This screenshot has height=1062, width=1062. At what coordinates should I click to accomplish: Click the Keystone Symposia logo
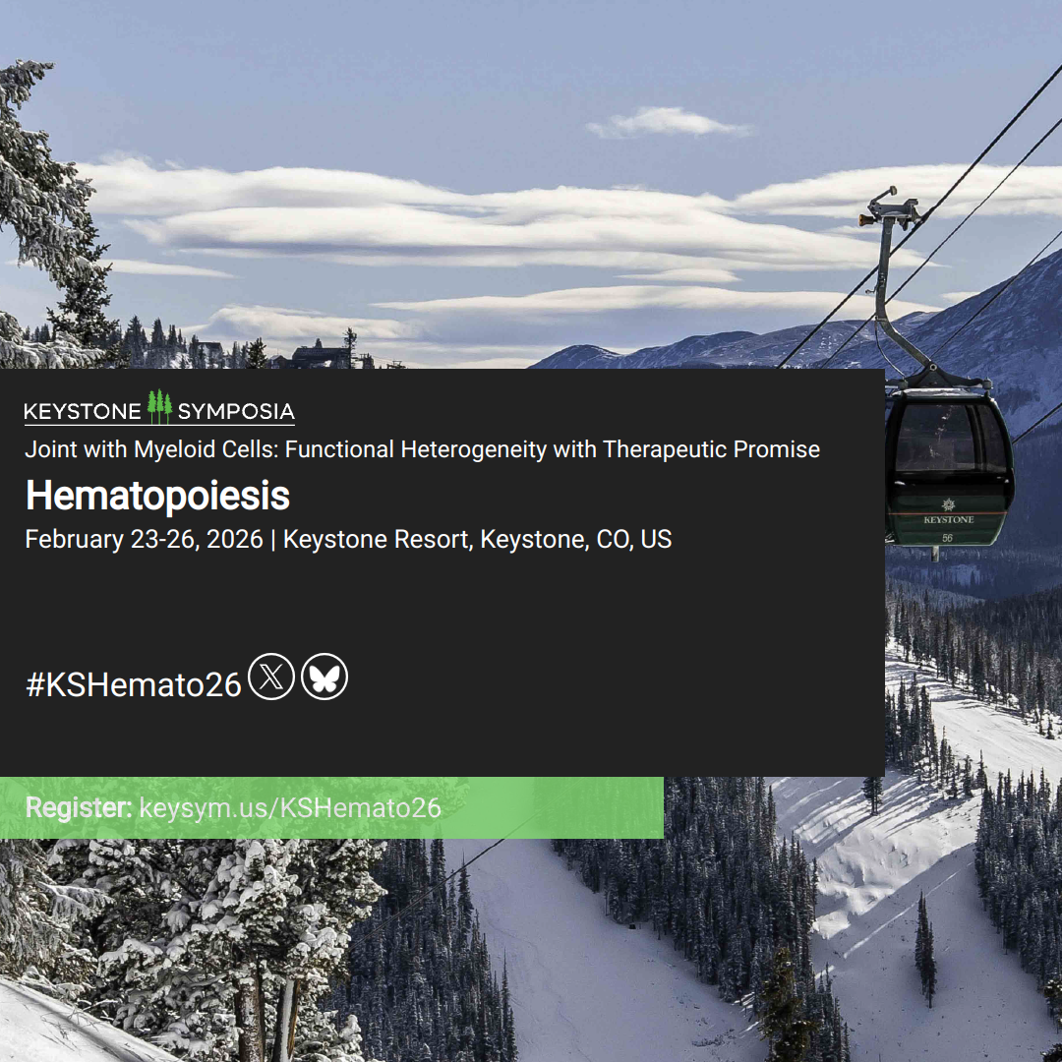tap(159, 408)
